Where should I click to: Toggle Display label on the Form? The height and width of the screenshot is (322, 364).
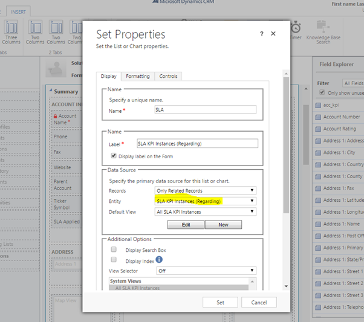click(114, 155)
